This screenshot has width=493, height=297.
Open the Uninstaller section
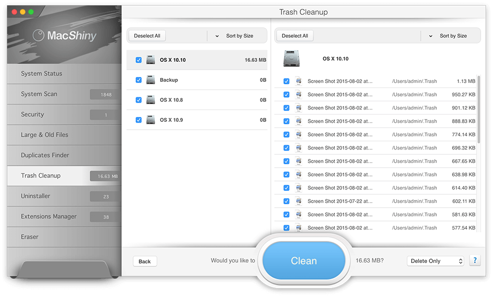point(64,196)
